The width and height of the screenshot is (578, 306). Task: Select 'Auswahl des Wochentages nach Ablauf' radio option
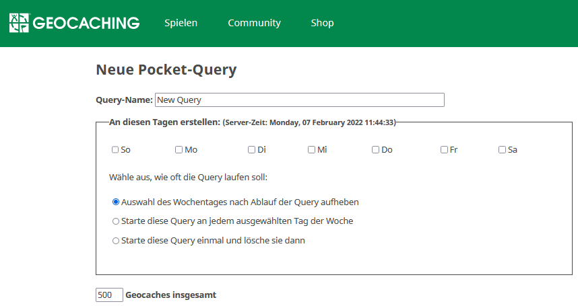tap(116, 202)
